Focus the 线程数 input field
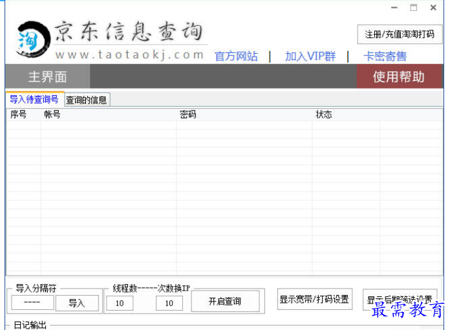 [120, 303]
